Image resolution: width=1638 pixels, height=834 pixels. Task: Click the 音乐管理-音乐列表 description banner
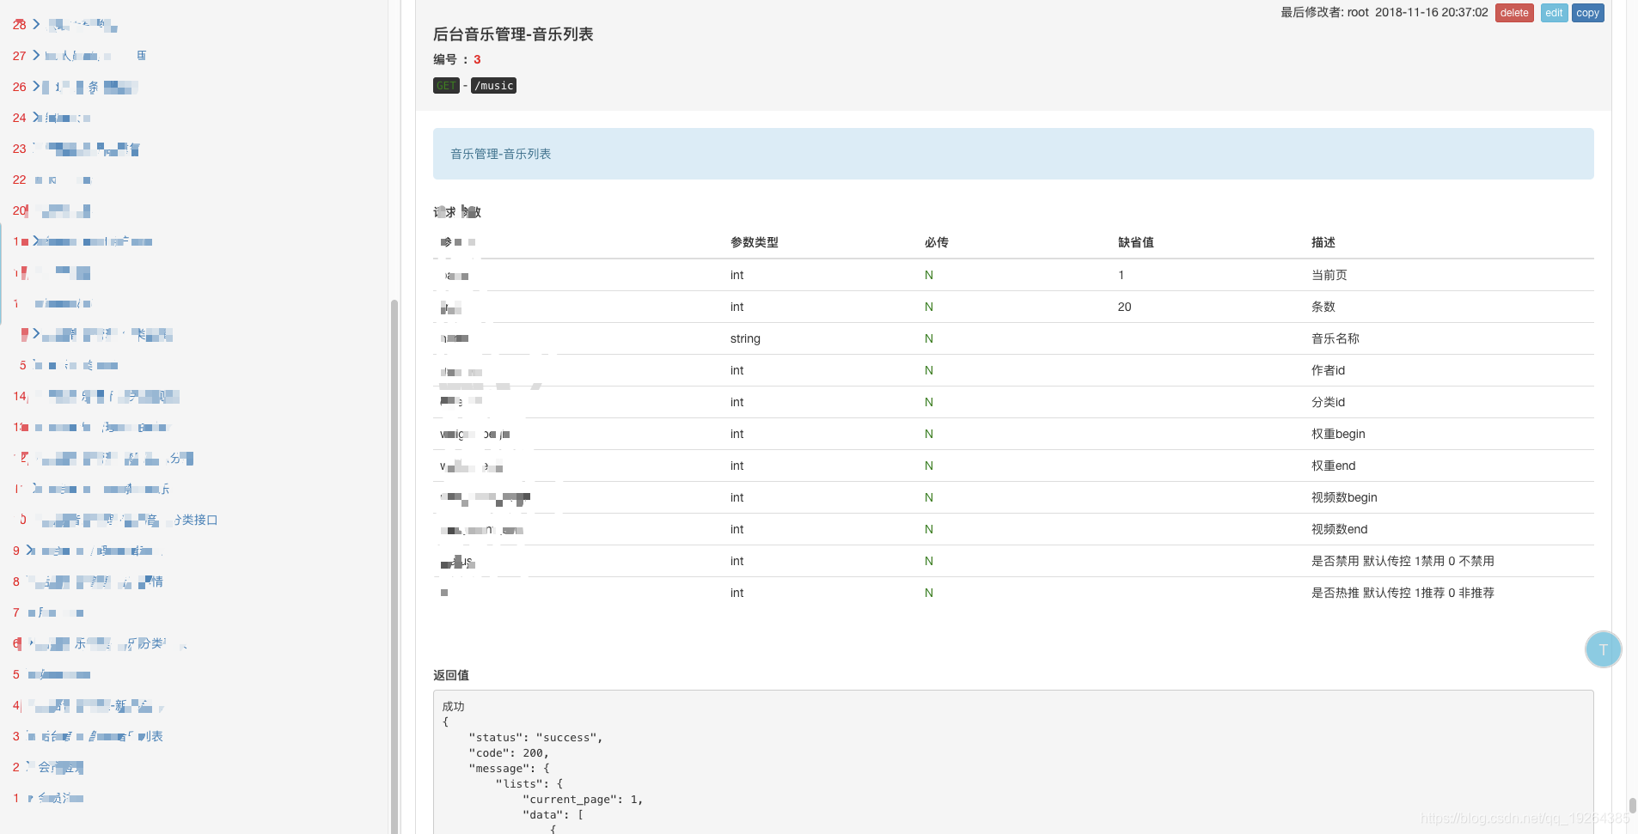[x=1013, y=154]
